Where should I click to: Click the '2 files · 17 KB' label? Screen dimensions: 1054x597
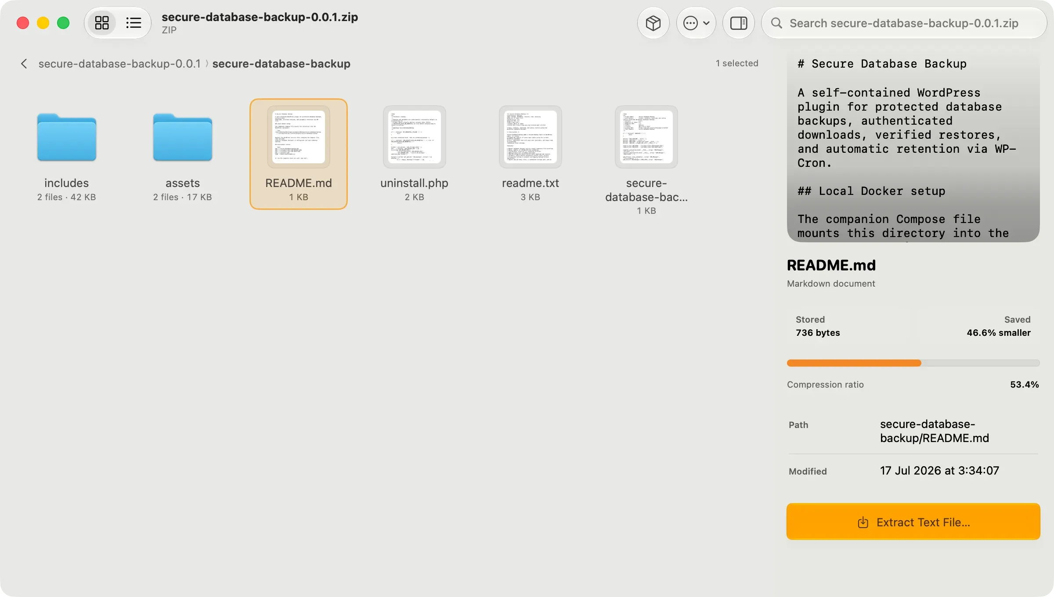click(183, 197)
